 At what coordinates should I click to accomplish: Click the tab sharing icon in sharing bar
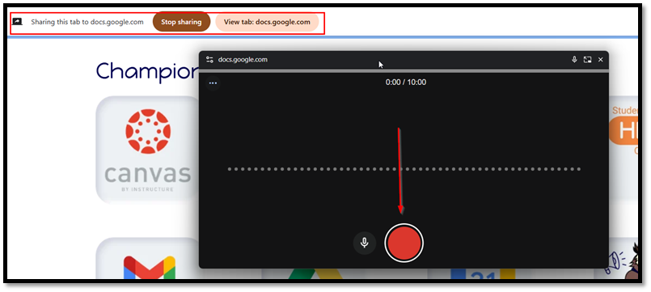[17, 22]
